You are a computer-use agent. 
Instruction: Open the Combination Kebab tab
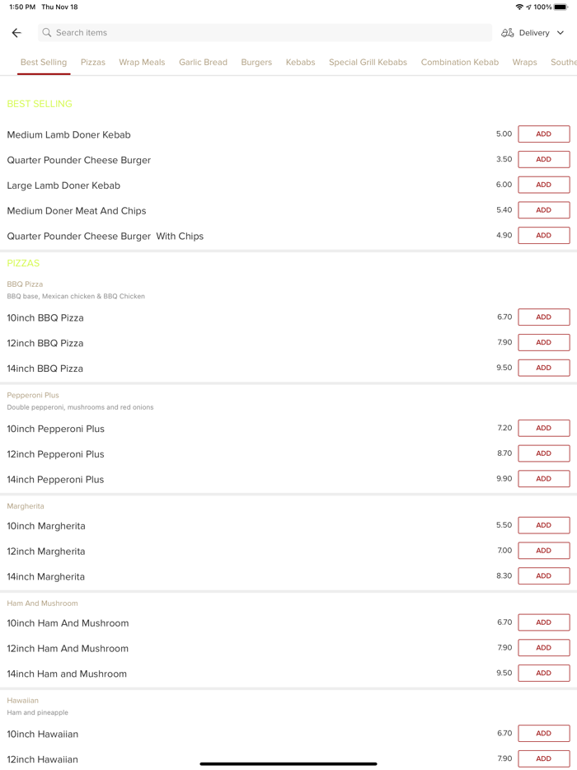point(459,62)
